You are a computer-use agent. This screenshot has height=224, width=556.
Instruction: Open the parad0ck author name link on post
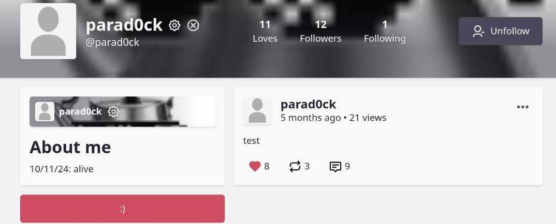click(308, 105)
